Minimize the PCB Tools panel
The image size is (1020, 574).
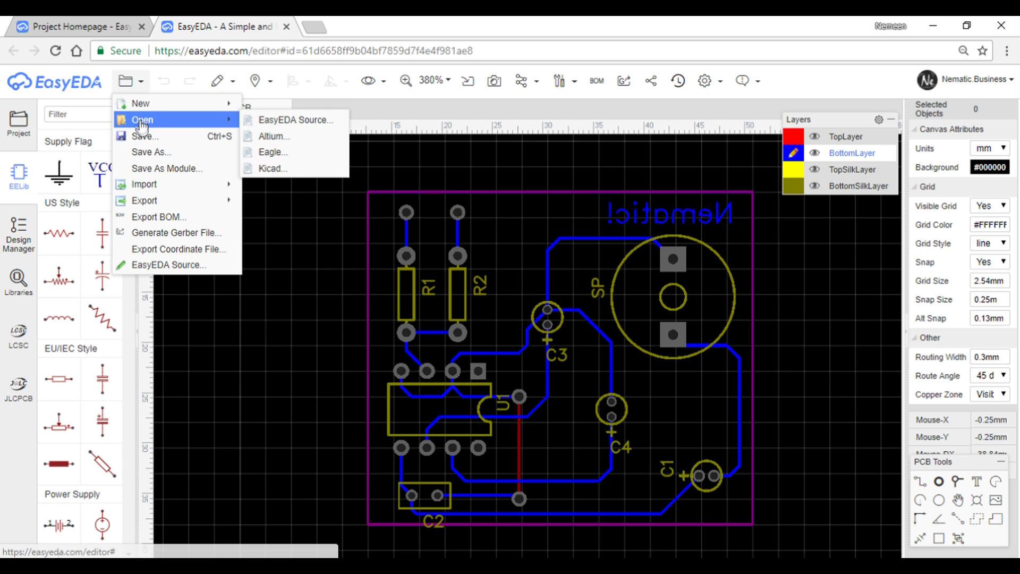[1001, 462]
